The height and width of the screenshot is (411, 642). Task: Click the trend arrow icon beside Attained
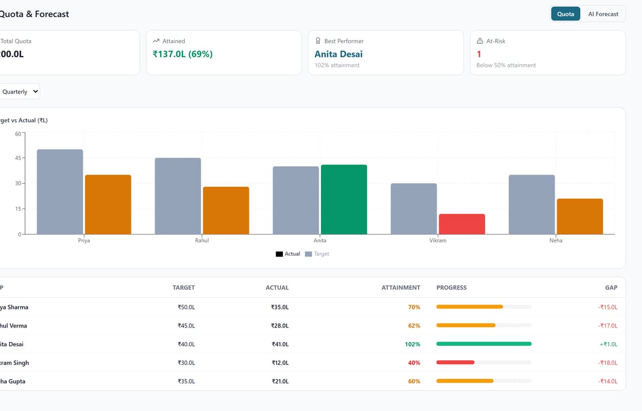pos(156,41)
